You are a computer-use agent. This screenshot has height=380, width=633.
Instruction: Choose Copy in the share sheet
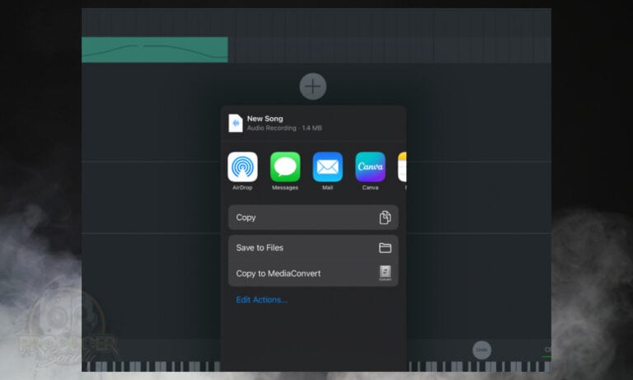(x=313, y=218)
